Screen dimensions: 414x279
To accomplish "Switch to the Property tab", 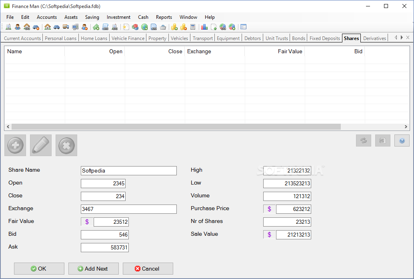I will click(157, 38).
